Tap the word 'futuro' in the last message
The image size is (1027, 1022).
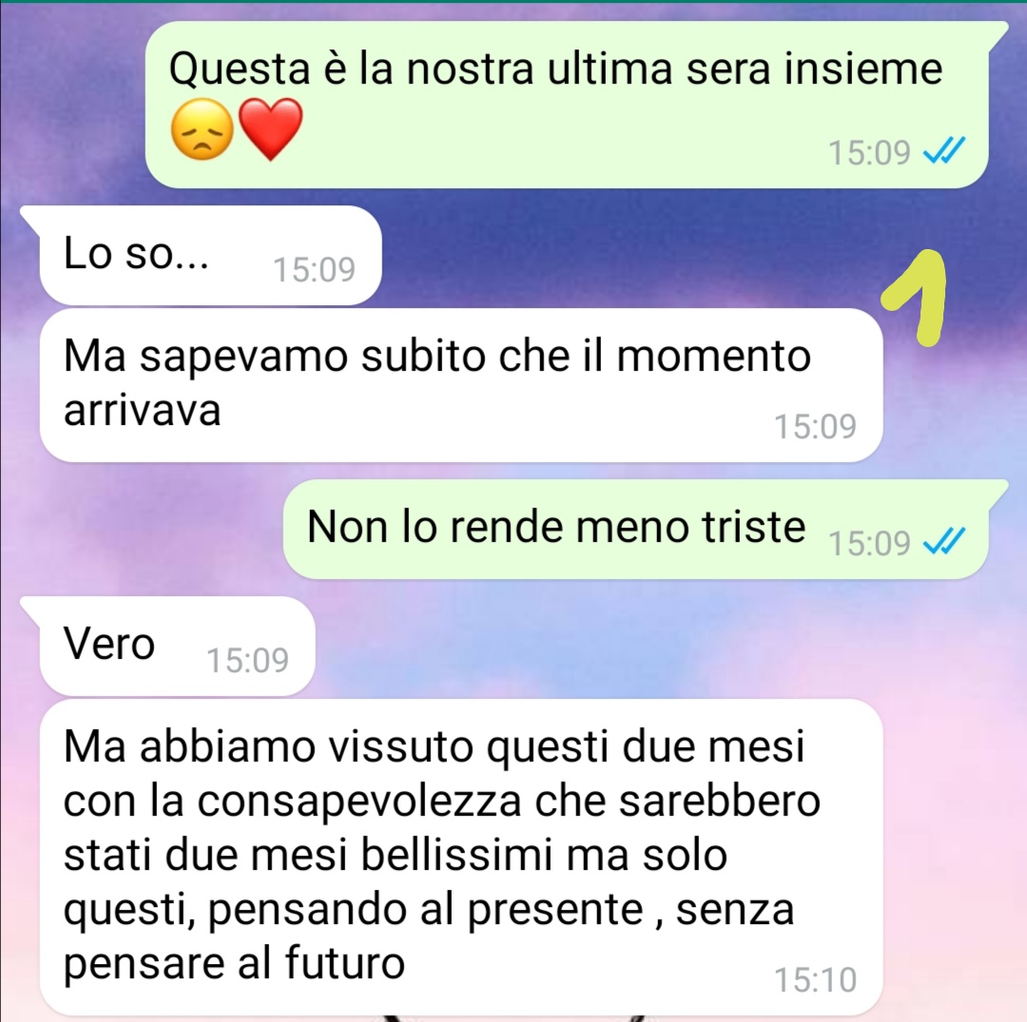344,962
